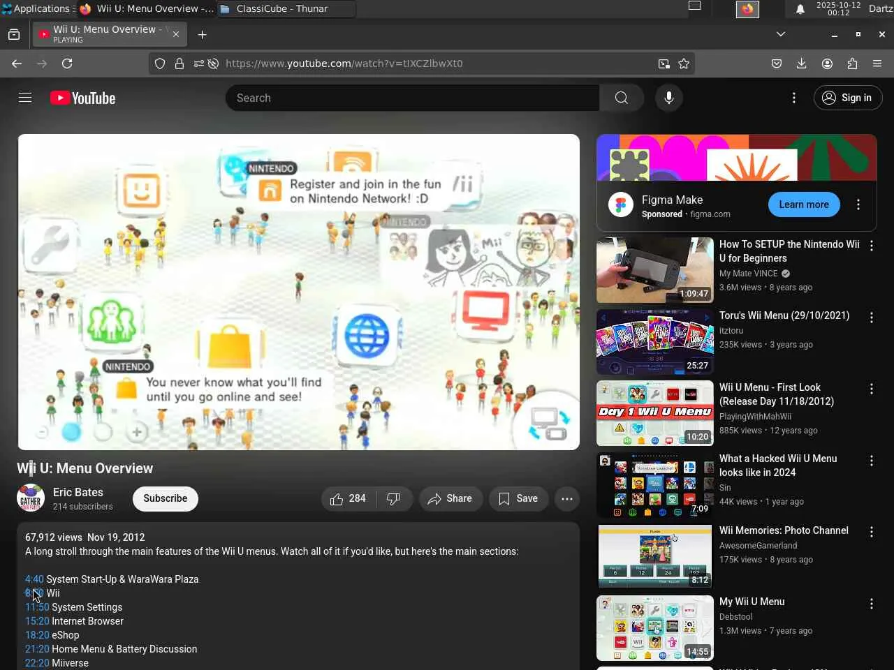Open the YouTube guide hamburger menu
The height and width of the screenshot is (670, 894).
25,98
